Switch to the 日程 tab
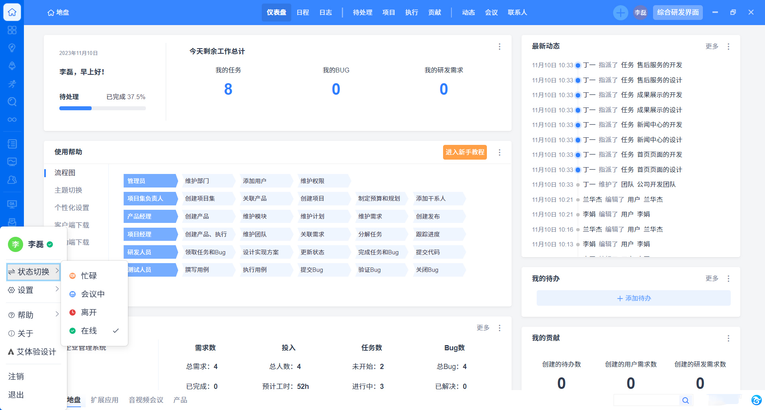This screenshot has height=410, width=765. [x=303, y=13]
